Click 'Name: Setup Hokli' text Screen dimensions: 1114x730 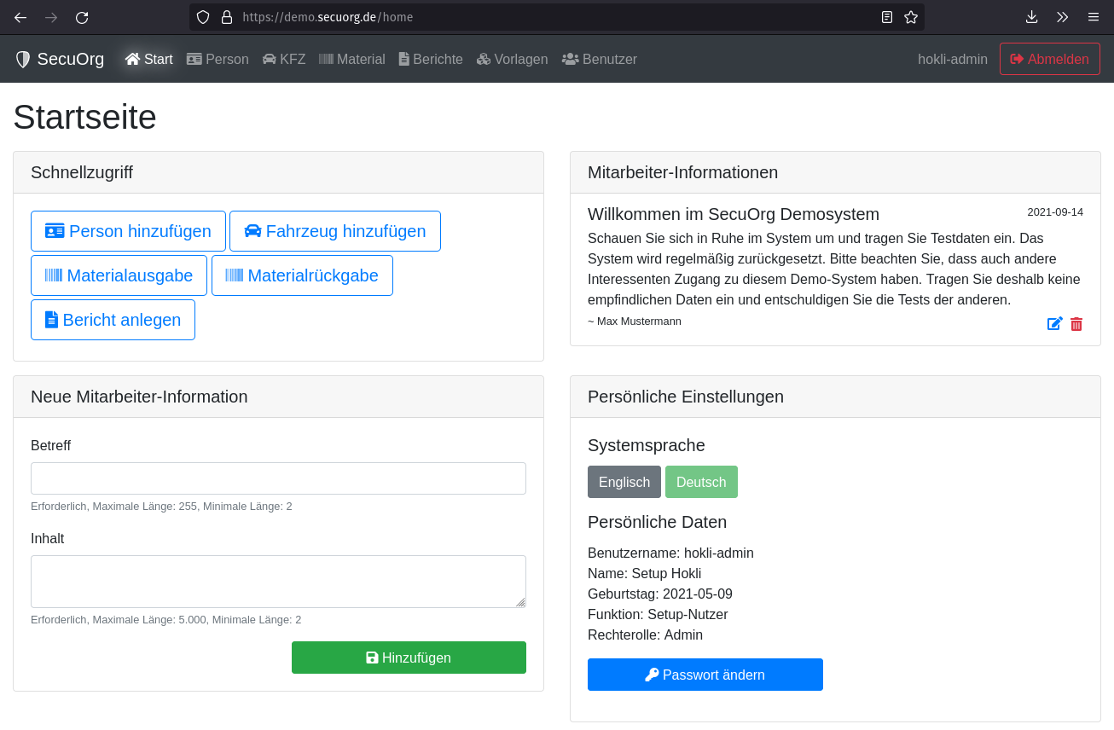[644, 573]
